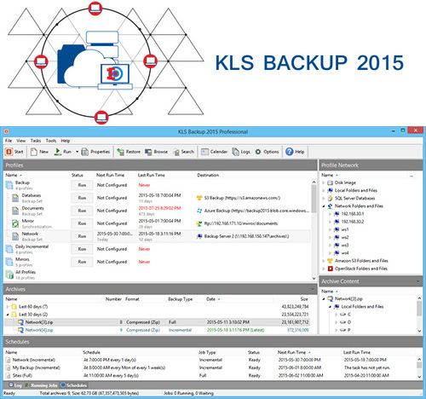Viewport: 426px width, 399px height.
Task: Open the Browse archives tool
Action: coord(156,152)
